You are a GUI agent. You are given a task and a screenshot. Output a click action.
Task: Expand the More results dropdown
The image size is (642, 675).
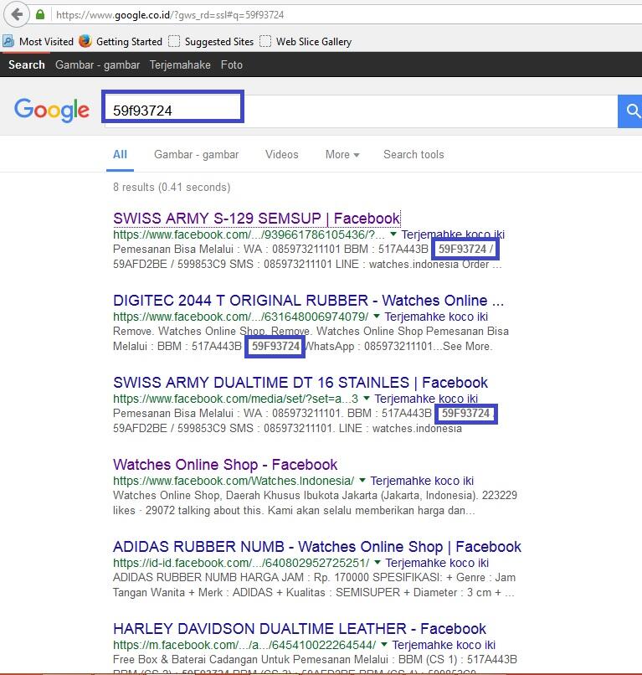pyautogui.click(x=342, y=155)
